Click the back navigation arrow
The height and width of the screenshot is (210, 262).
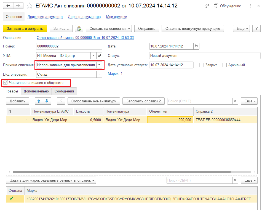click(8, 6)
